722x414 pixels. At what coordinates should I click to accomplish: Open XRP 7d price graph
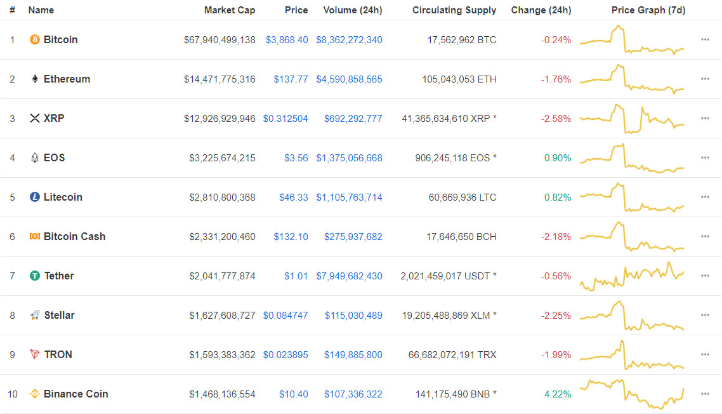pyautogui.click(x=632, y=119)
